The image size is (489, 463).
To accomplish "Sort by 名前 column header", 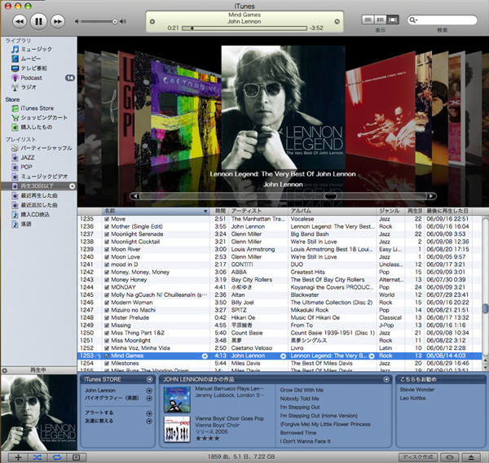I will [156, 211].
